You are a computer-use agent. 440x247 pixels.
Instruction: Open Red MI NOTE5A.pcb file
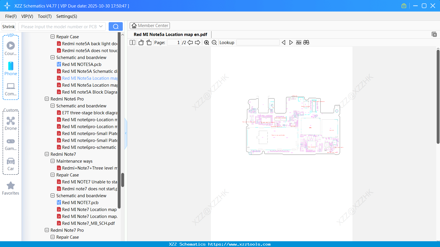(82, 64)
